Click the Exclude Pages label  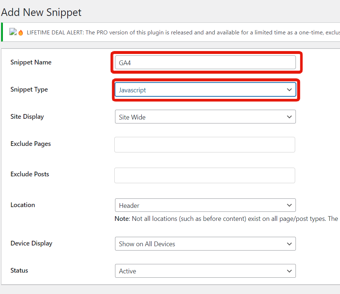30,144
